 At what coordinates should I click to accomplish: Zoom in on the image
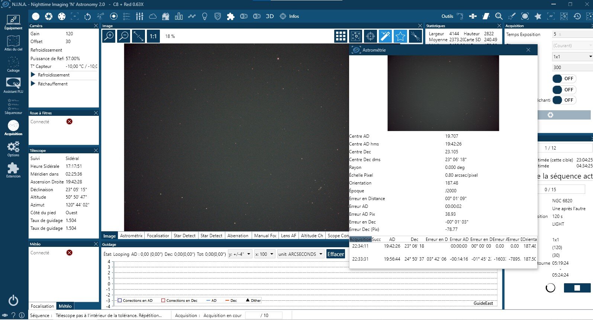pos(109,36)
